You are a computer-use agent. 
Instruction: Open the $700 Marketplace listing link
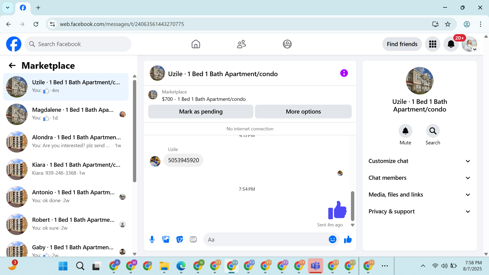click(x=204, y=99)
